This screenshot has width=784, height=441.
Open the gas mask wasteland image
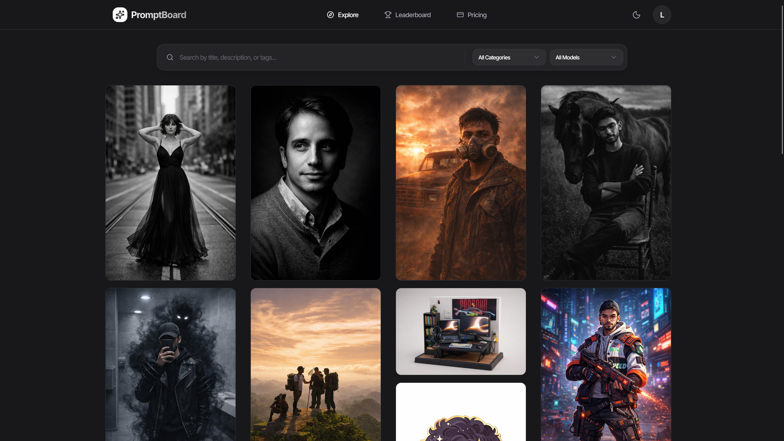[461, 183]
